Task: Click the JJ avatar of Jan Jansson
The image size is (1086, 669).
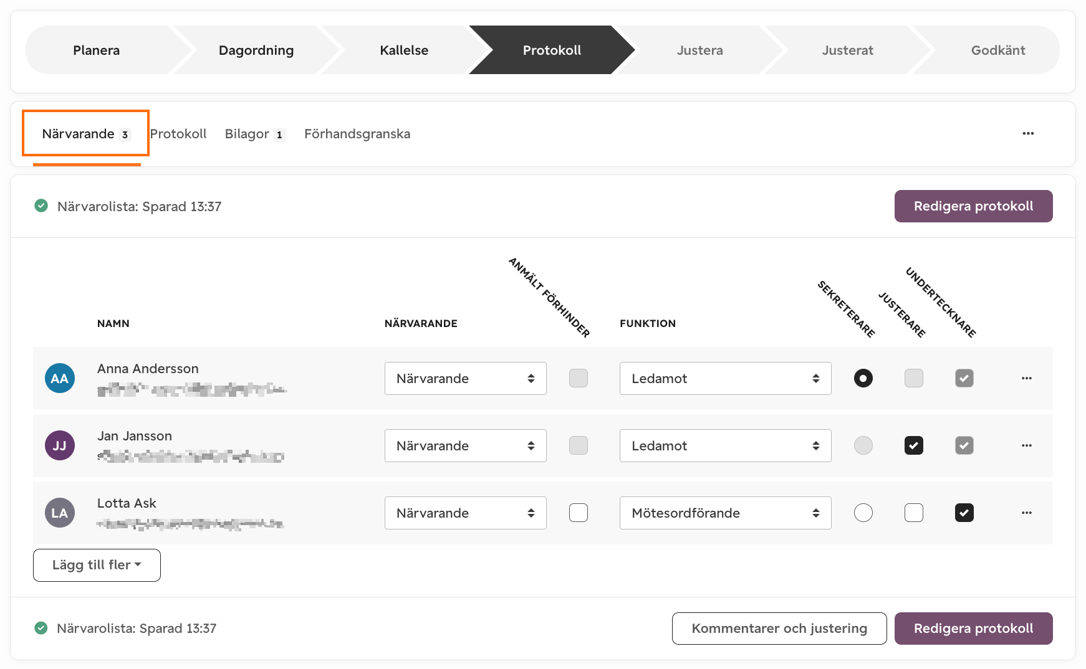Action: (60, 445)
